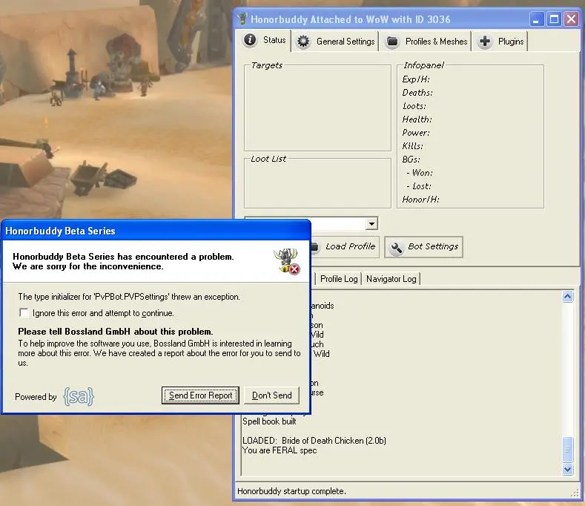Open the bot selection dropdown arrow
The width and height of the screenshot is (585, 506).
pos(371,223)
